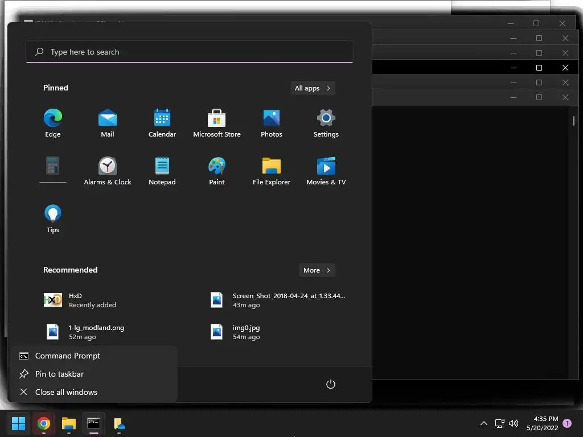
Task: Click the Power button in Start menu
Action: [331, 384]
